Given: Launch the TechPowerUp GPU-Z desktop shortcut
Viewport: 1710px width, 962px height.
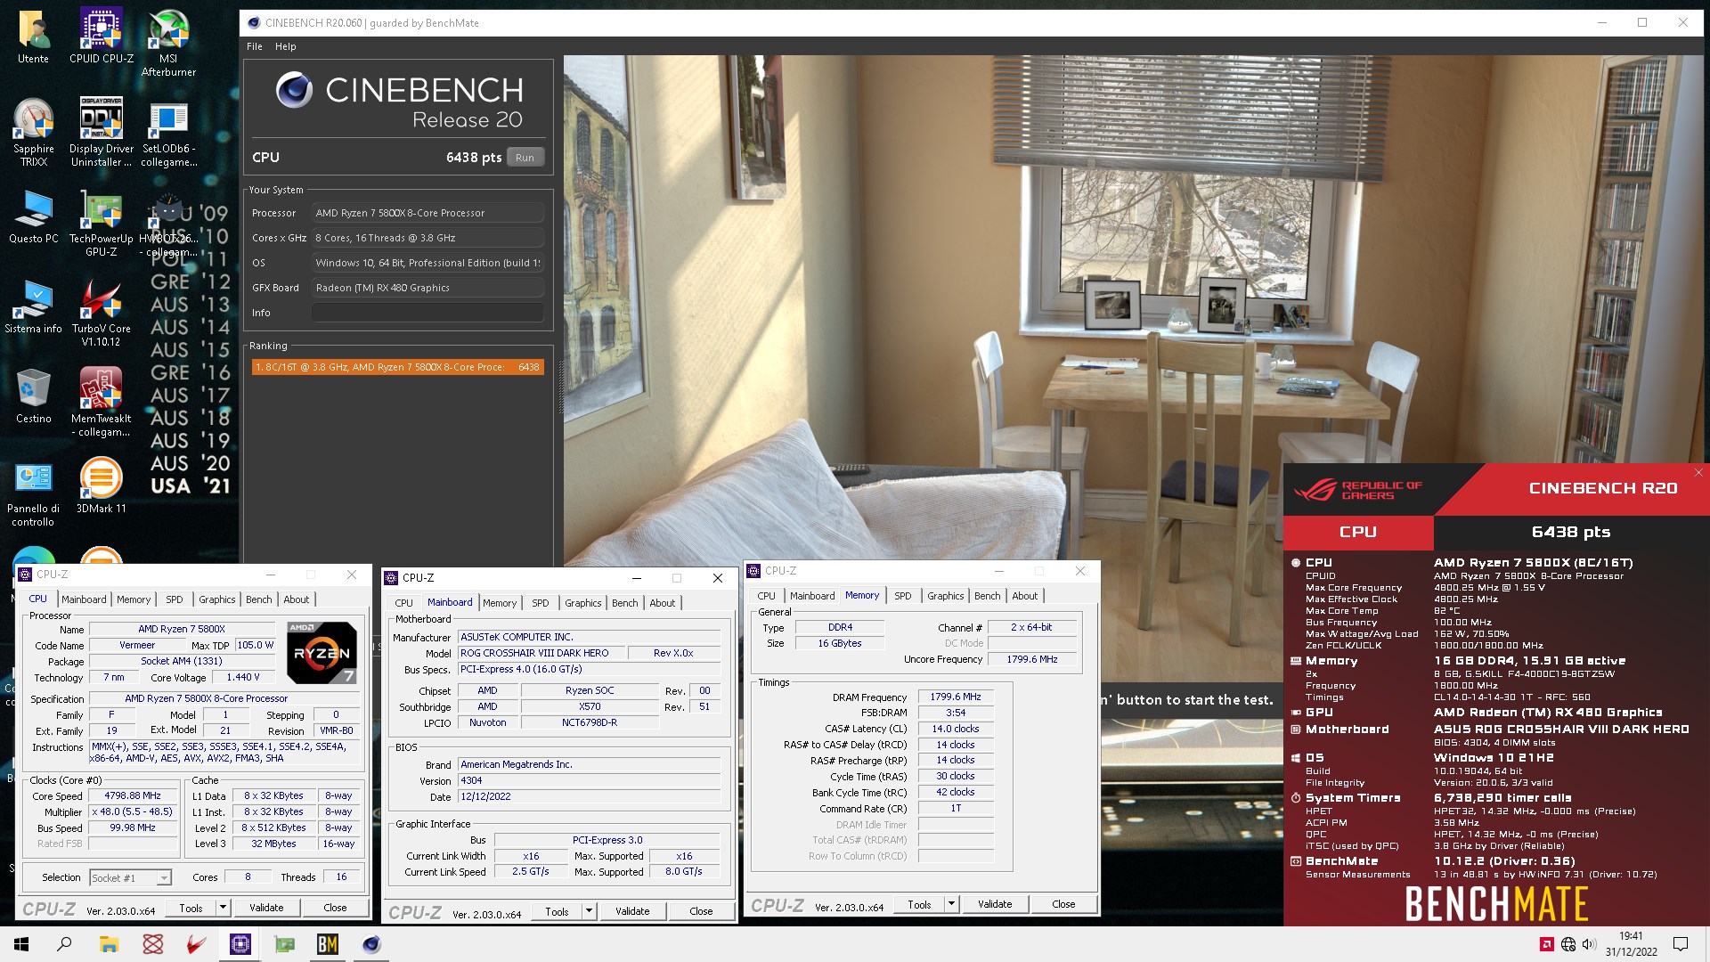Looking at the screenshot, I should (102, 223).
